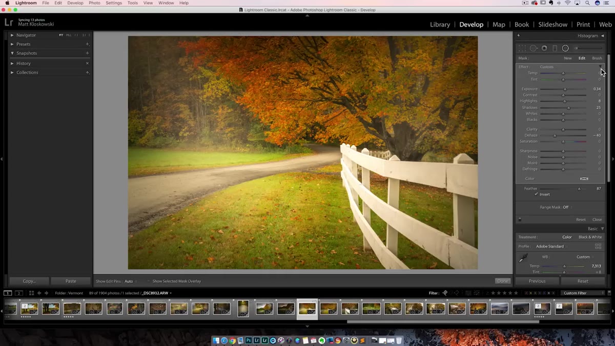Open the profile browser grid icon
Viewport: 615px width, 346px height.
tap(598, 246)
